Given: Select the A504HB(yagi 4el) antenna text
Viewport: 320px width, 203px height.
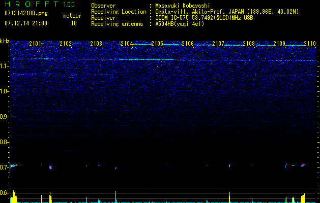Looking at the screenshot, I should (180, 24).
